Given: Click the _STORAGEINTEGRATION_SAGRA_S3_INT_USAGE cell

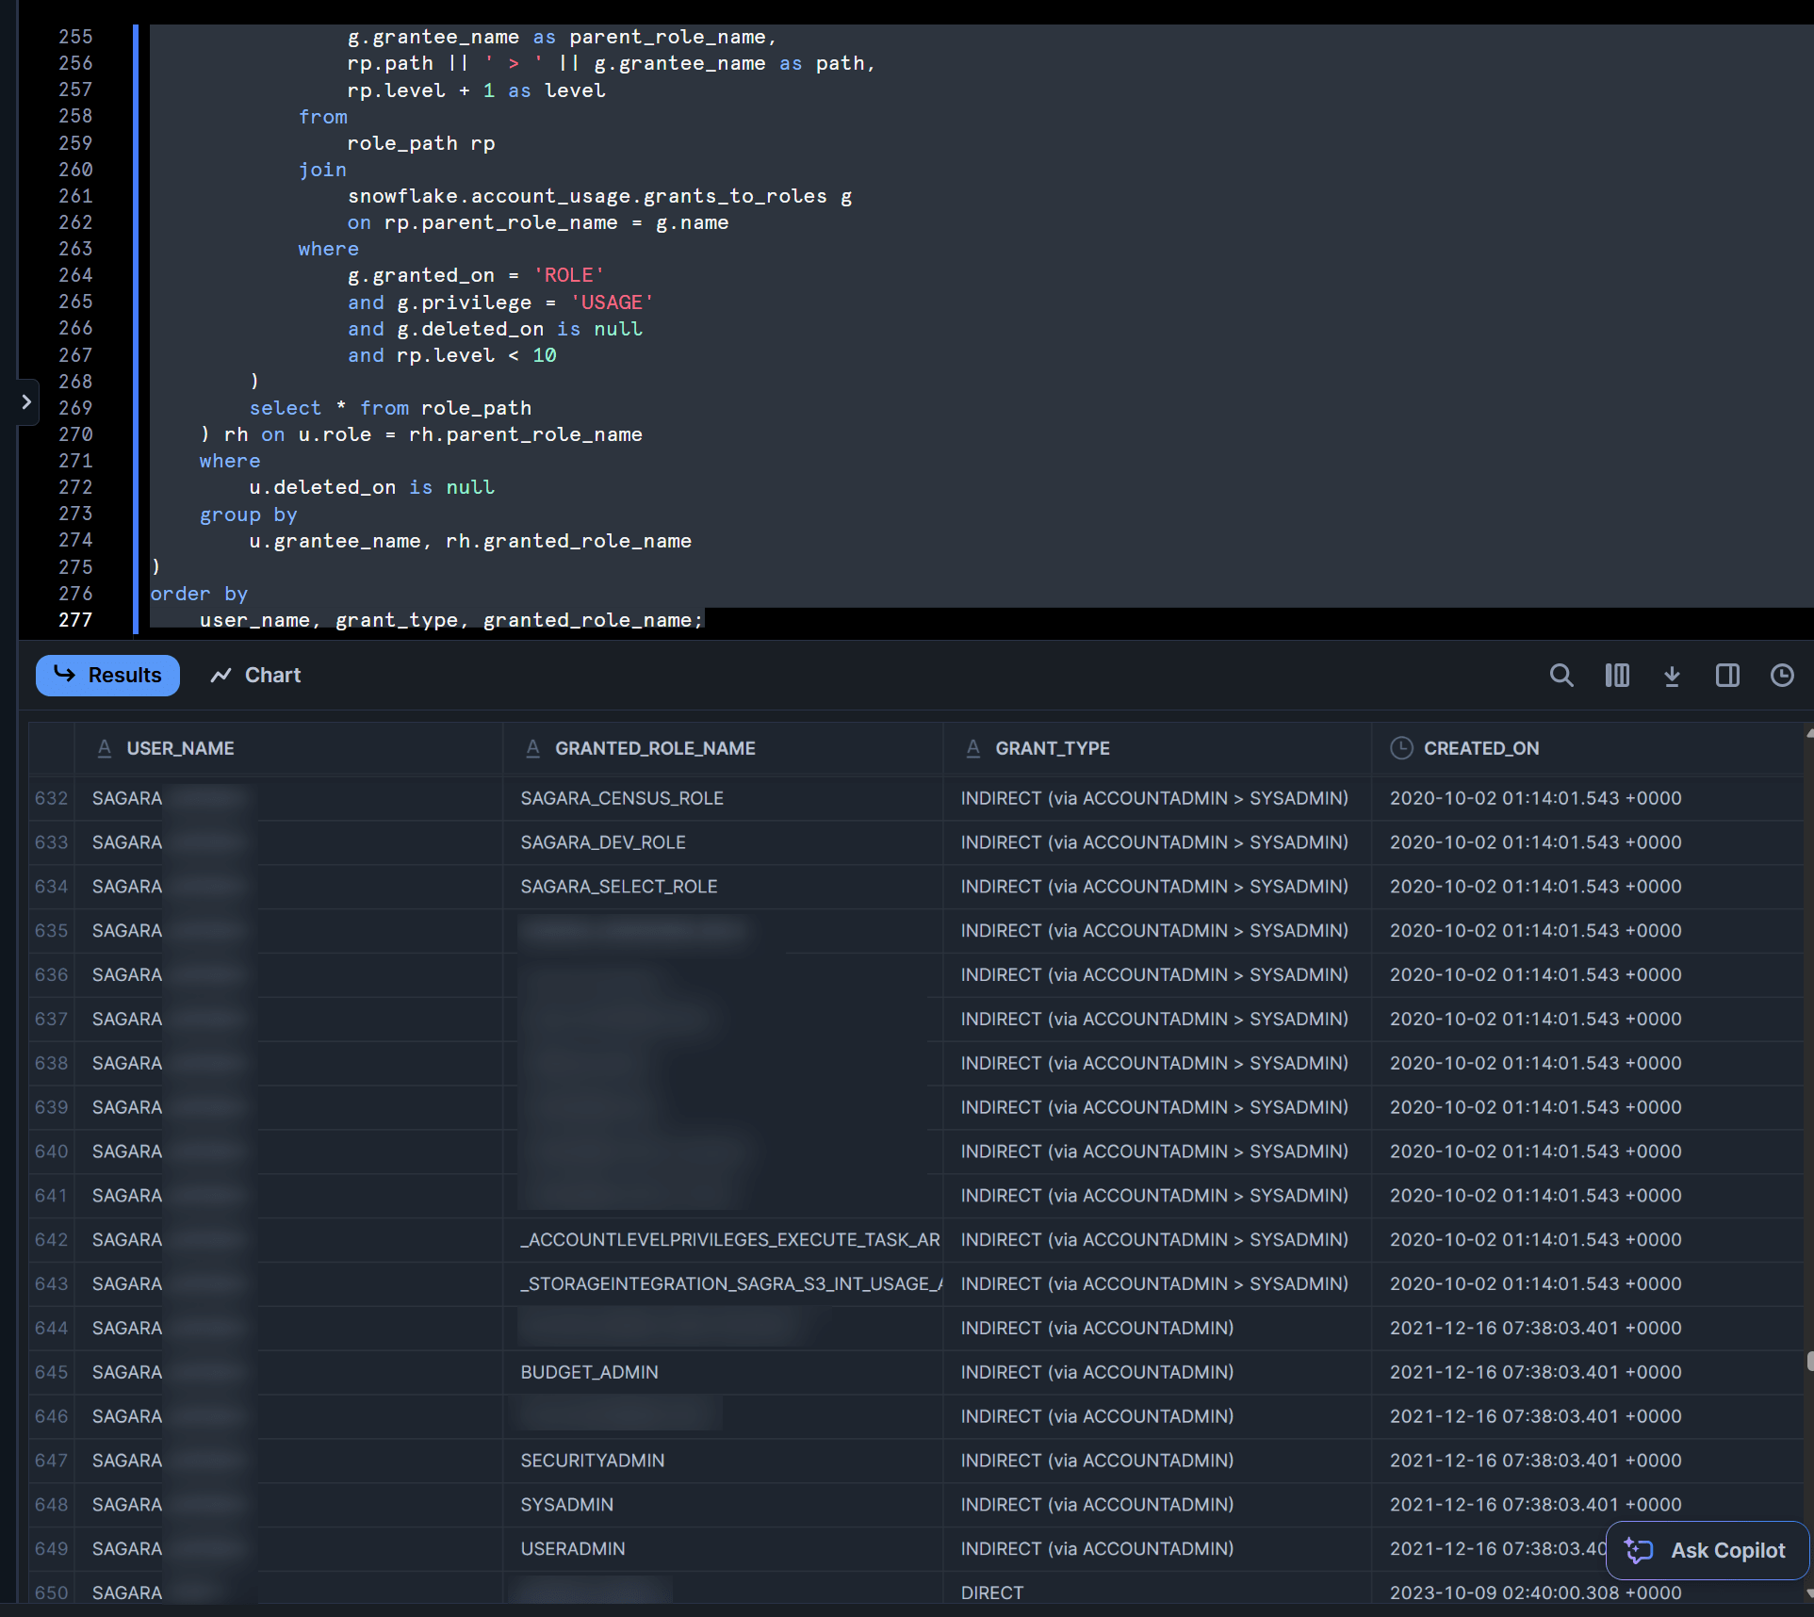Looking at the screenshot, I should pyautogui.click(x=724, y=1284).
